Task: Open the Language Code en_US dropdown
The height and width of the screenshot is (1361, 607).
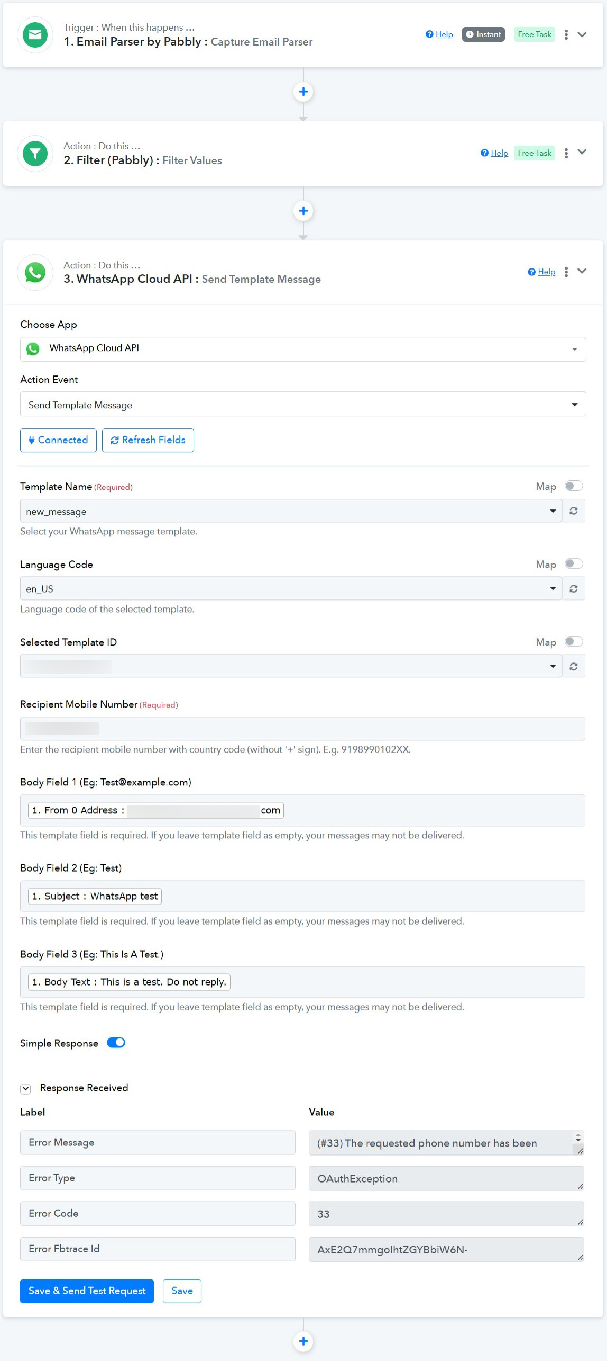Action: coord(291,588)
